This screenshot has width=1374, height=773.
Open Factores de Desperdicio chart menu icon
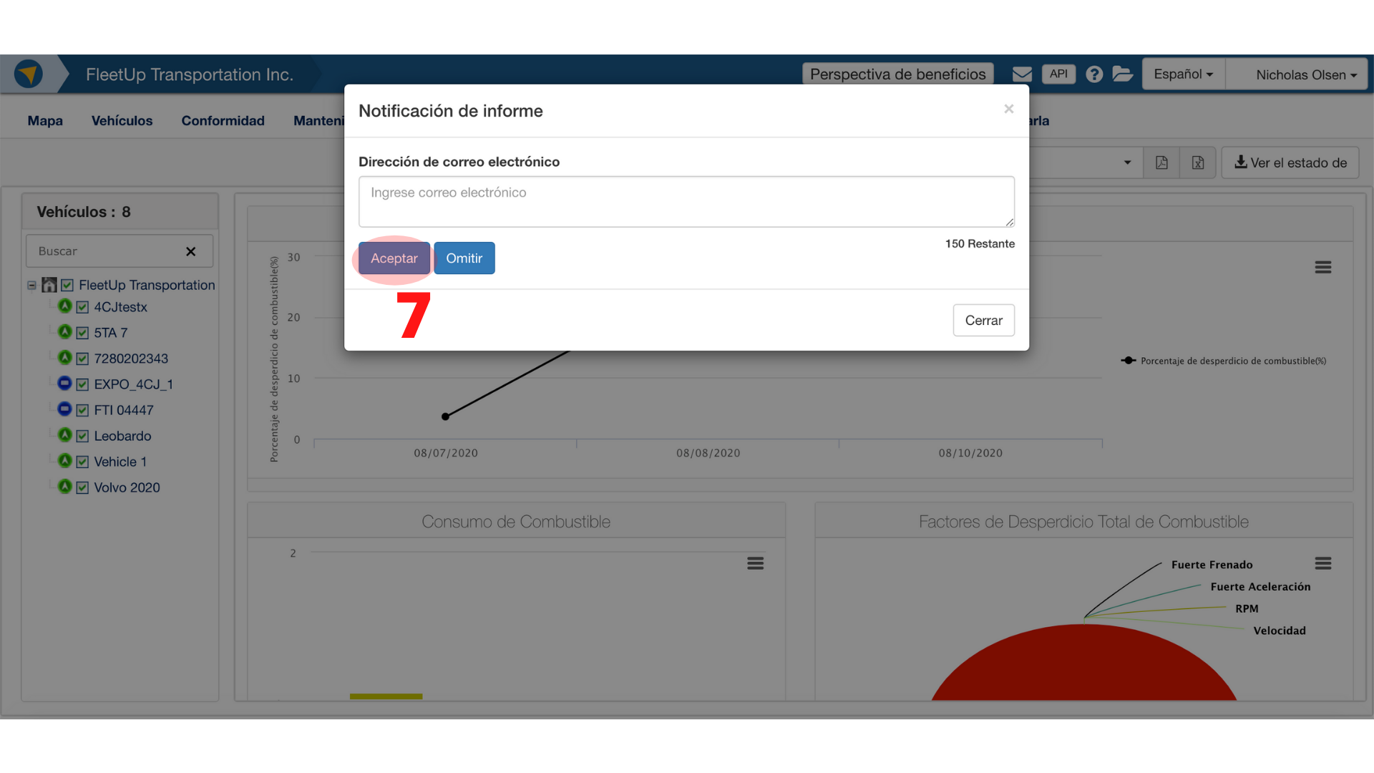pyautogui.click(x=1322, y=563)
